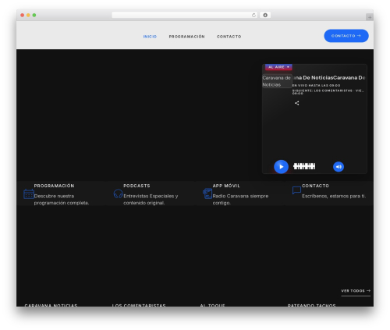Image resolution: width=390 pixels, height=330 pixels.
Task: Play the live radio stream
Action: coord(281,167)
